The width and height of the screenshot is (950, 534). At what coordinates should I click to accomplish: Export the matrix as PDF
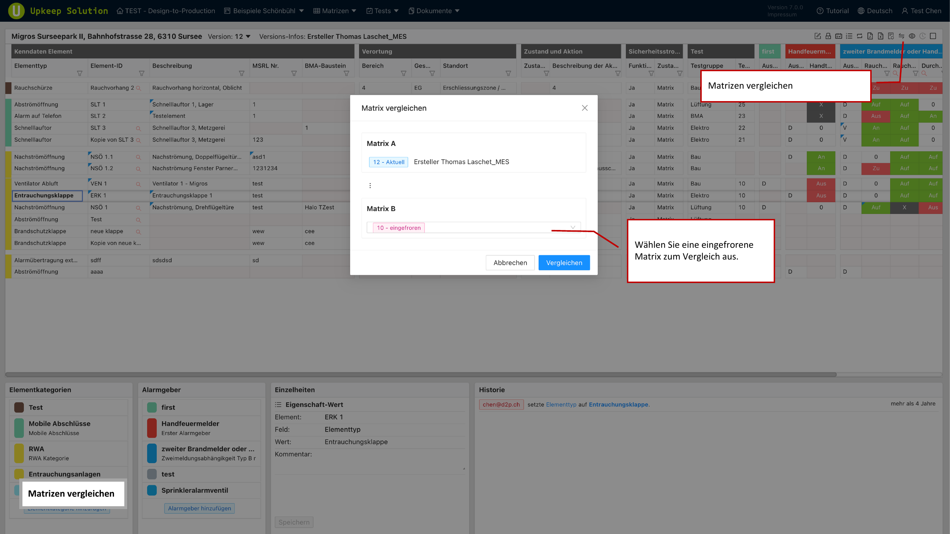pos(870,36)
